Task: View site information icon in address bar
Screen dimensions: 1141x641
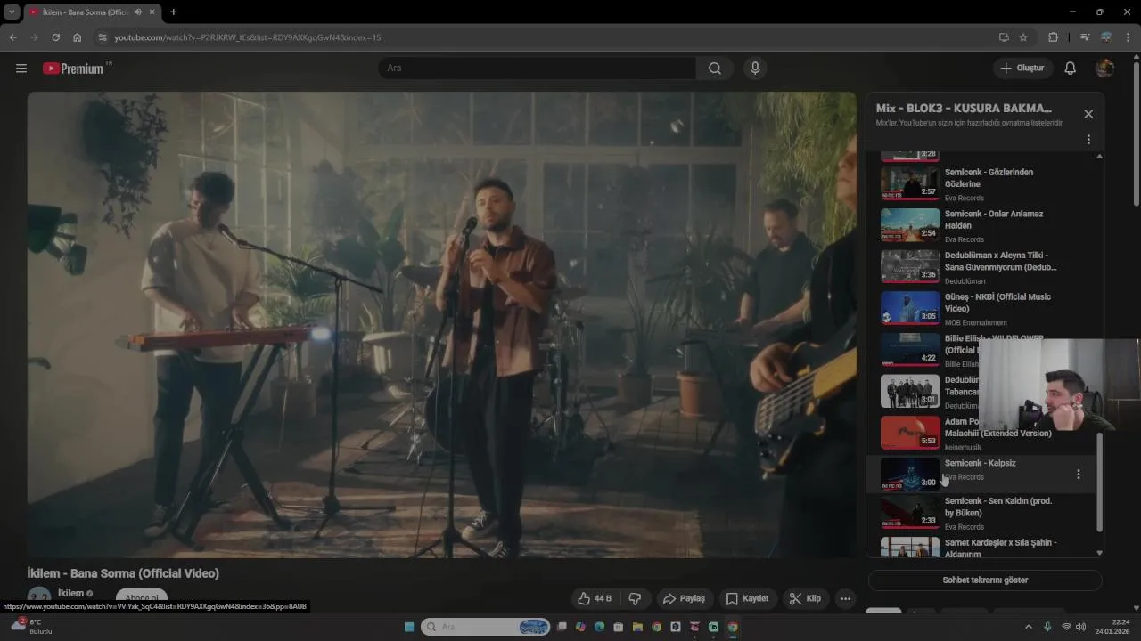Action: [103, 37]
